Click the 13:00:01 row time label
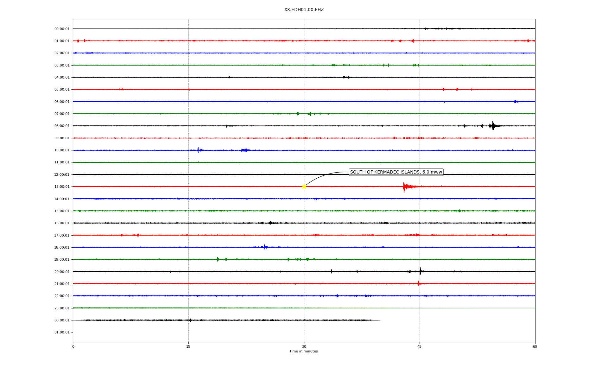This screenshot has width=608, height=380. [x=62, y=187]
